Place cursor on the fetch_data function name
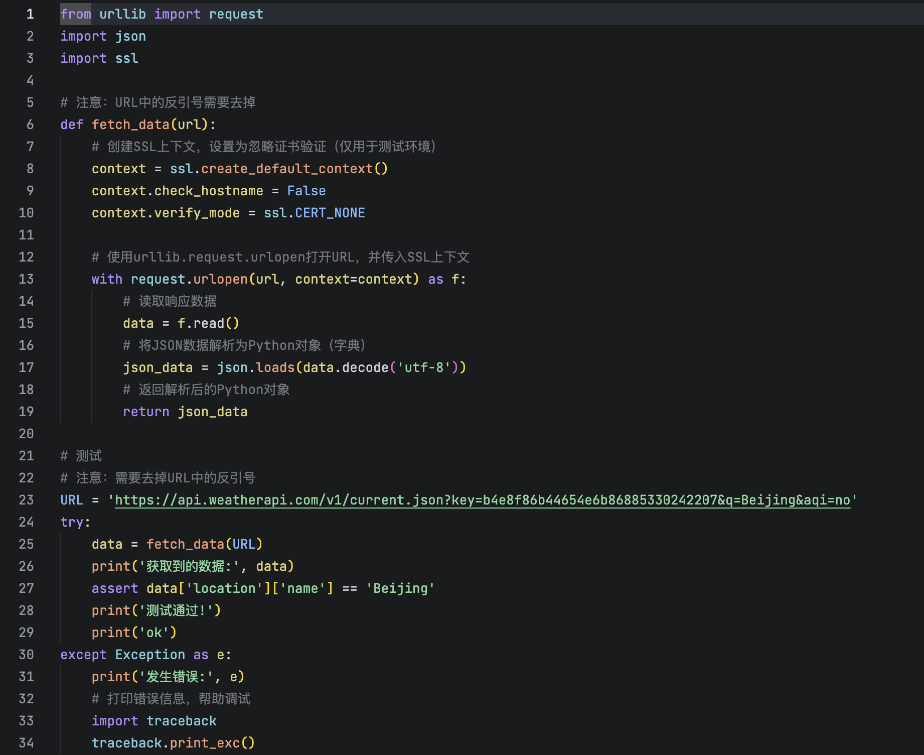 tap(132, 124)
